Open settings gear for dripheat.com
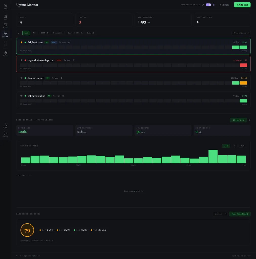The image size is (256, 259). point(69,42)
